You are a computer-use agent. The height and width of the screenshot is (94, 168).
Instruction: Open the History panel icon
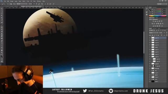(147, 9)
